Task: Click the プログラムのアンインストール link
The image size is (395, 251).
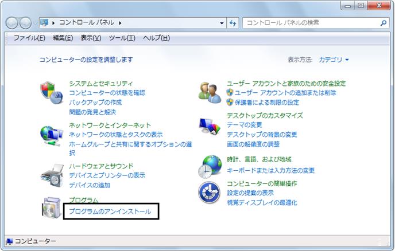Action: pyautogui.click(x=110, y=211)
